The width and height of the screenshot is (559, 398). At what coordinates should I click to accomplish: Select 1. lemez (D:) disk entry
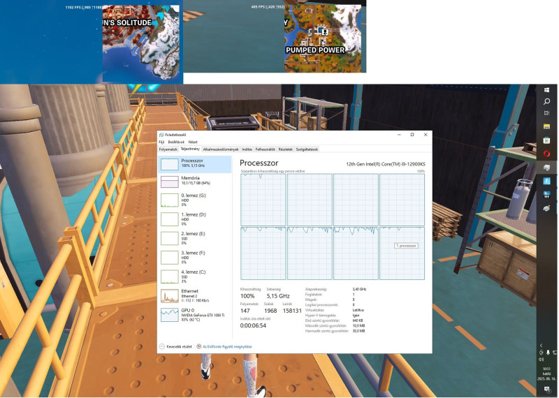coord(195,219)
